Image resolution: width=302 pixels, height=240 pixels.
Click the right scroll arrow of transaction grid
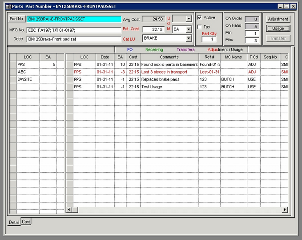[285, 210]
